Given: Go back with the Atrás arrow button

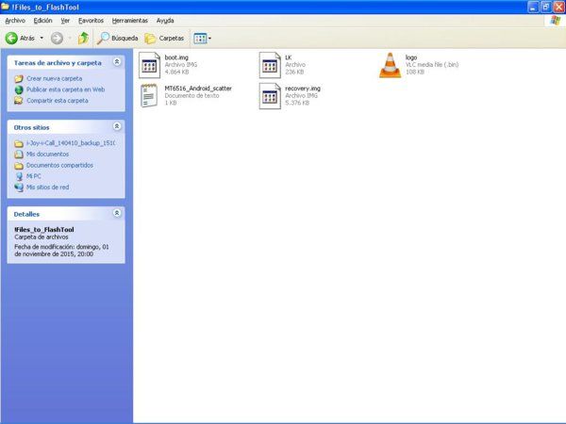Looking at the screenshot, I should tap(20, 38).
